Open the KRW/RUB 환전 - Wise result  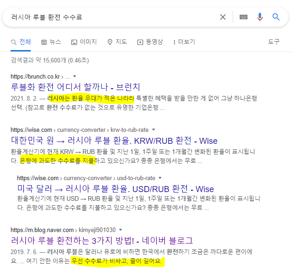(114, 141)
